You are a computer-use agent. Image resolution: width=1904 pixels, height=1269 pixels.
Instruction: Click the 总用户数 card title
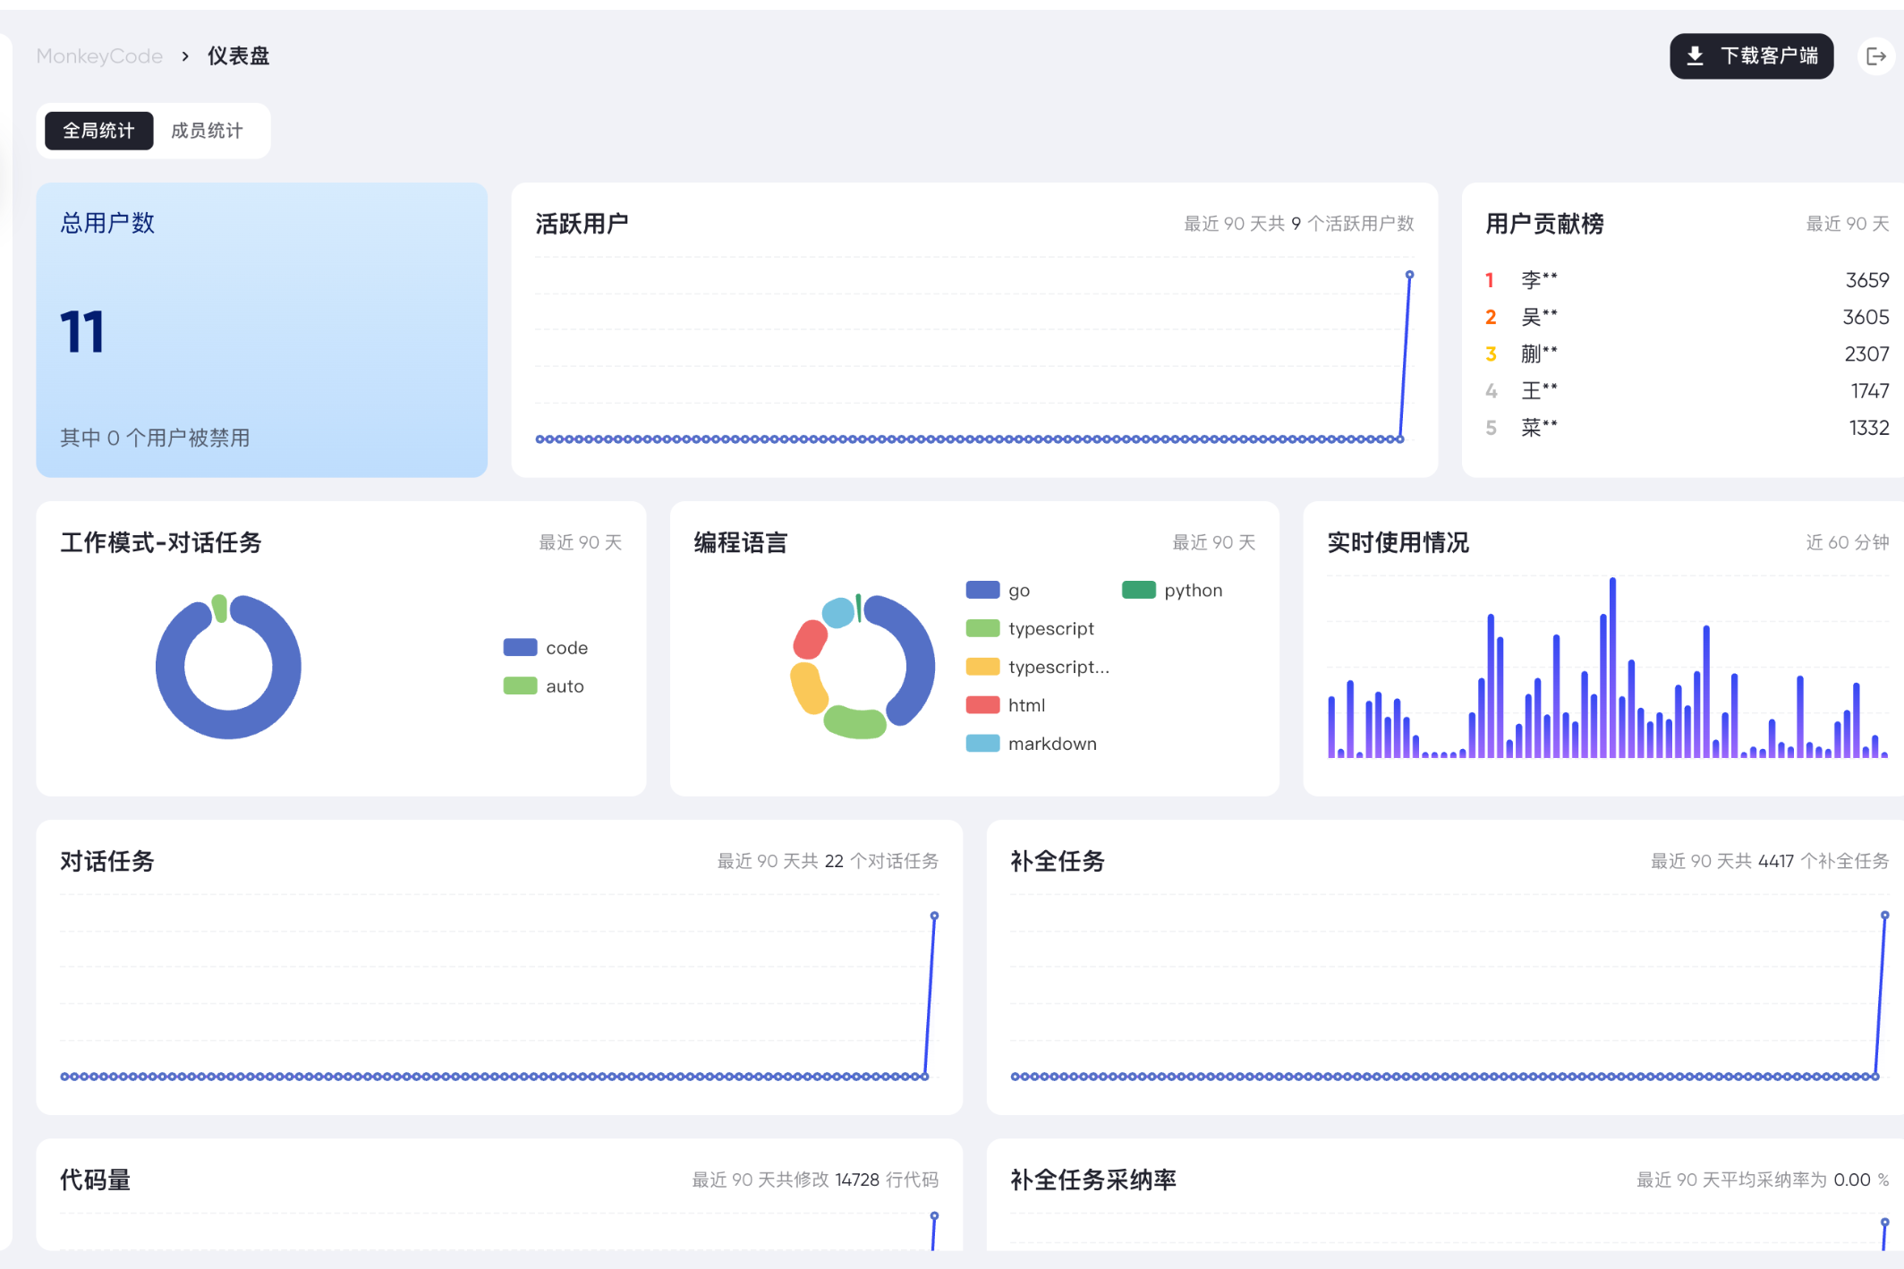[107, 223]
